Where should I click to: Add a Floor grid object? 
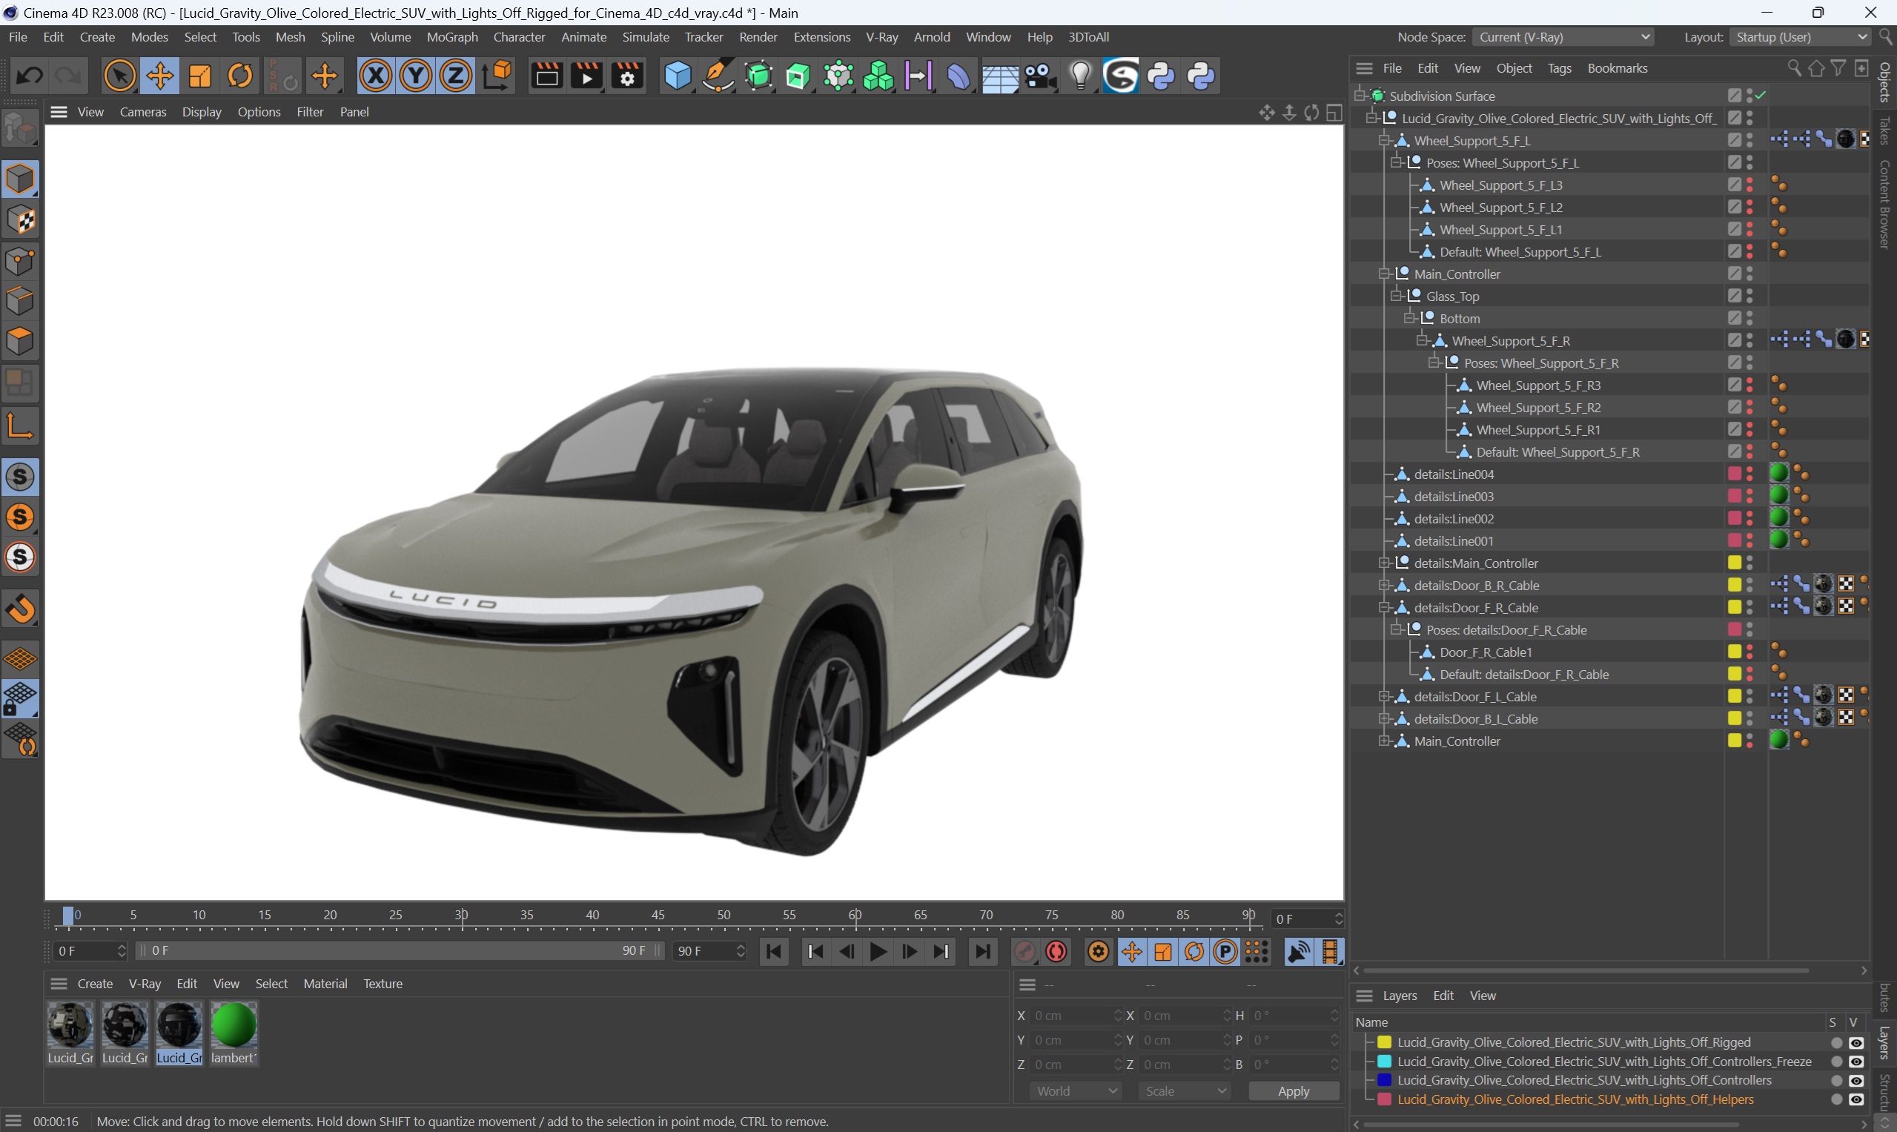pyautogui.click(x=999, y=76)
